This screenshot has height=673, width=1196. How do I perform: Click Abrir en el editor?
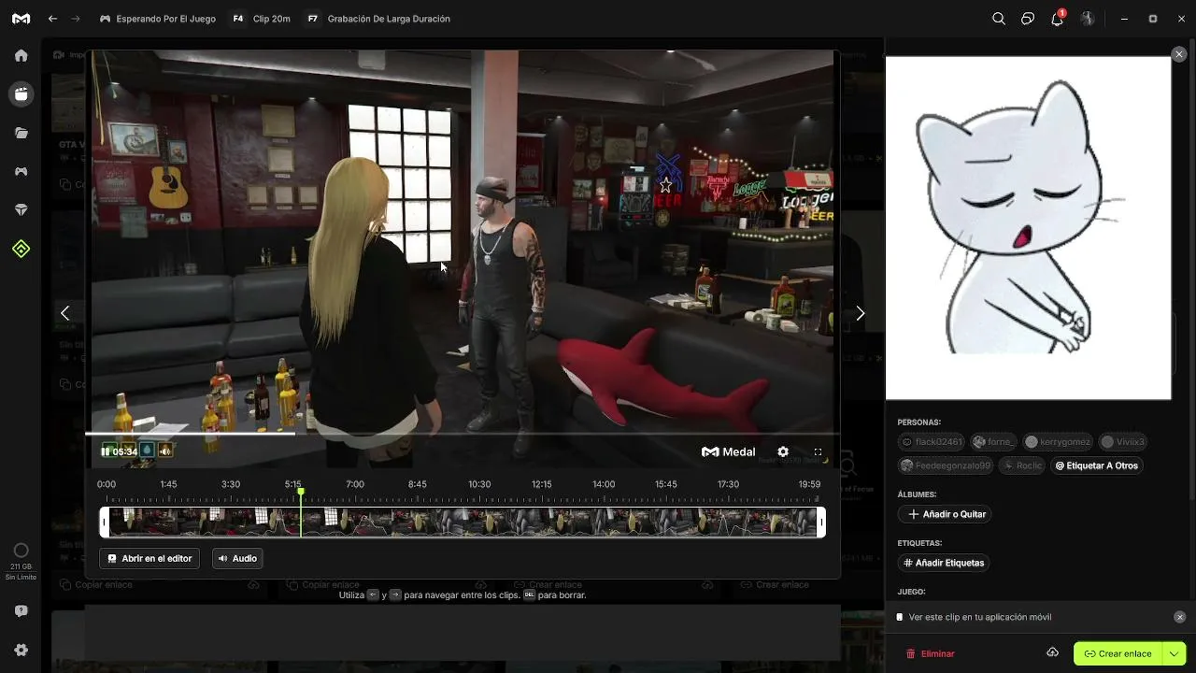149,558
